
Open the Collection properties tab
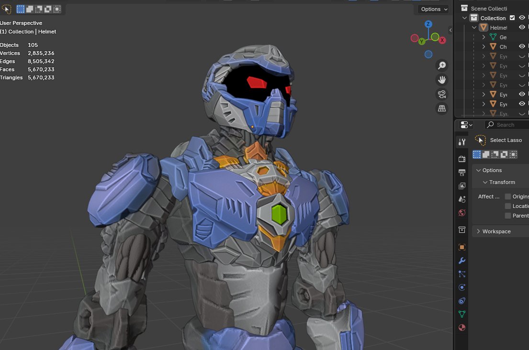point(462,230)
